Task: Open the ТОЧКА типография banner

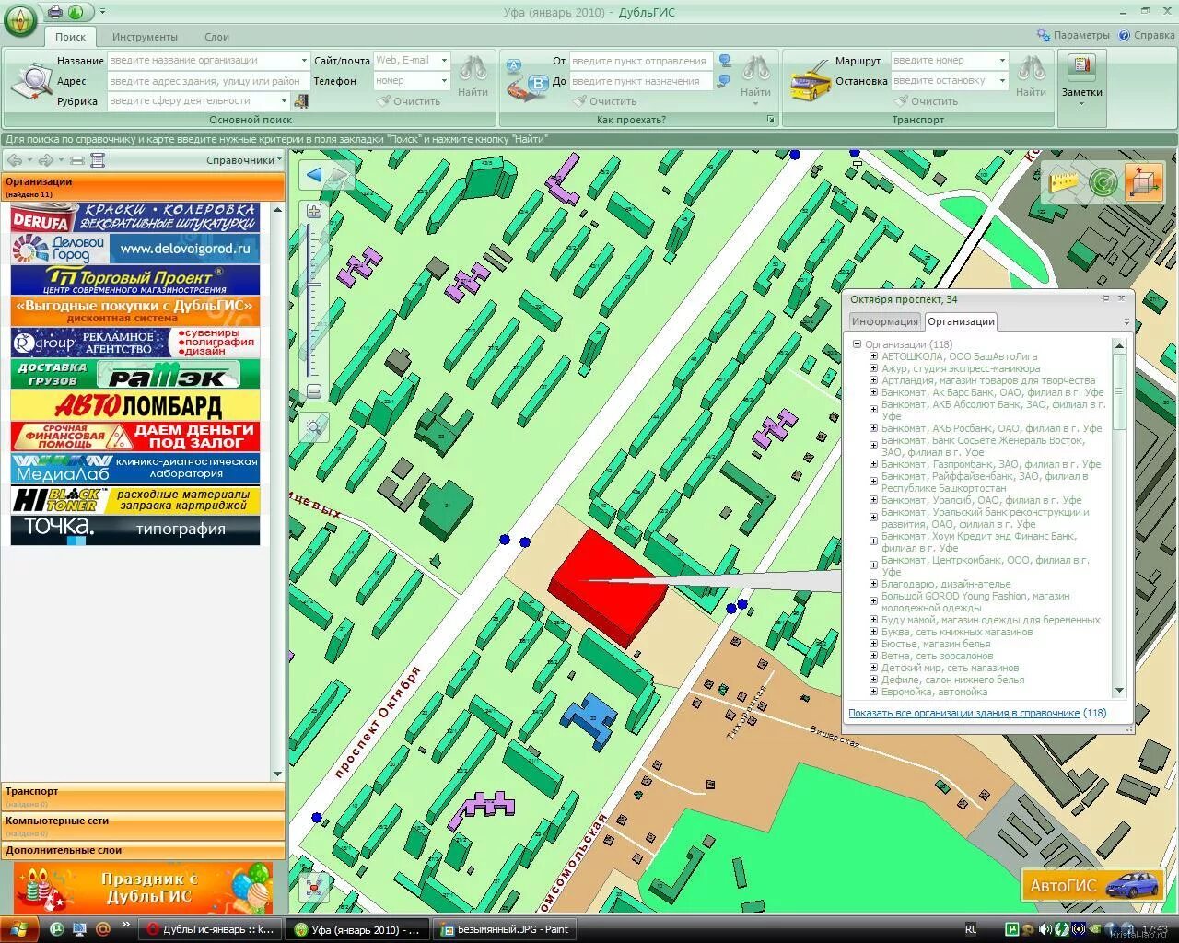Action: [135, 530]
